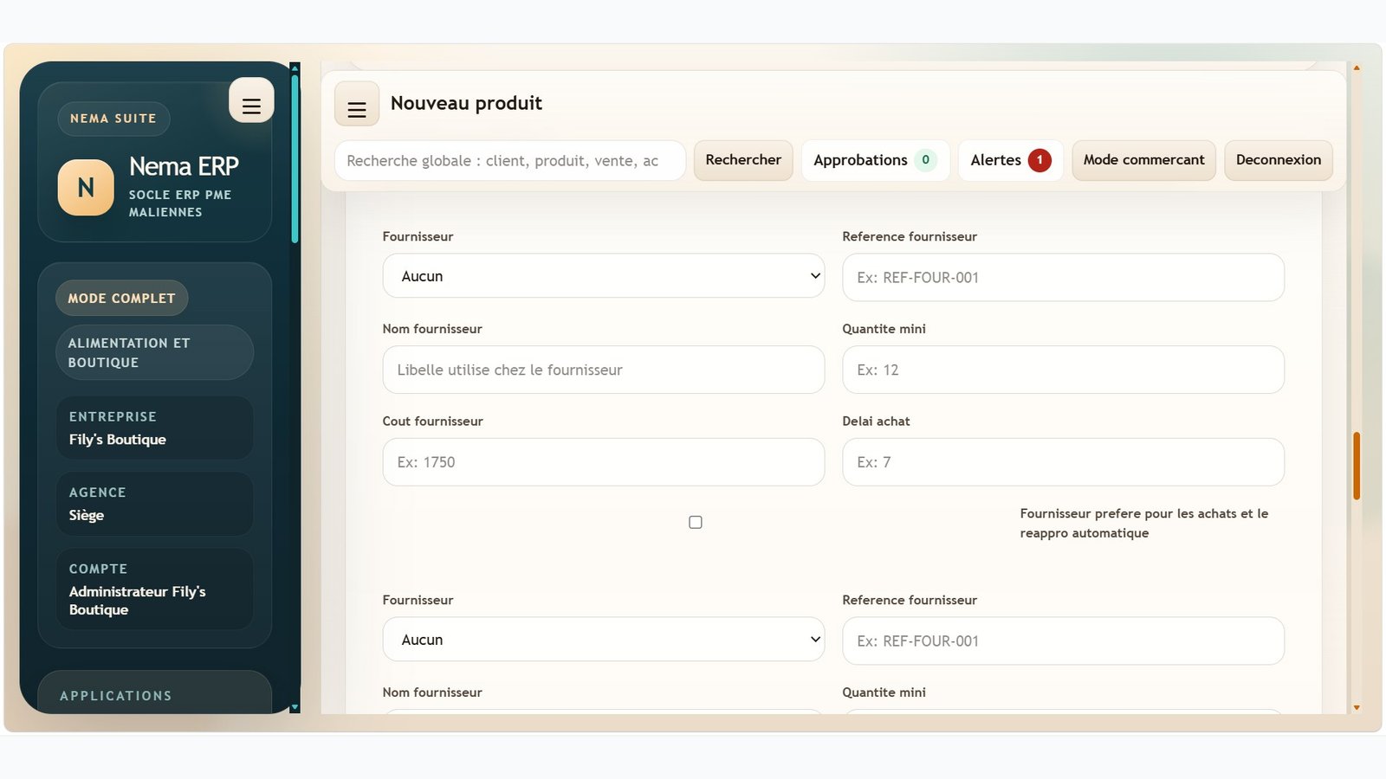Image resolution: width=1386 pixels, height=779 pixels.
Task: Tick the preferred supplier checkbox
Action: pos(696,522)
